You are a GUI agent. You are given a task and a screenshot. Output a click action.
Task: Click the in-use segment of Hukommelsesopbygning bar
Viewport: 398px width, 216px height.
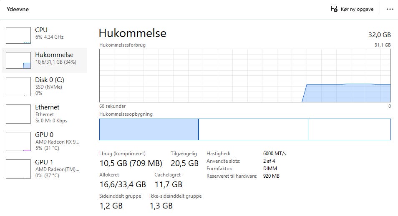coord(149,129)
